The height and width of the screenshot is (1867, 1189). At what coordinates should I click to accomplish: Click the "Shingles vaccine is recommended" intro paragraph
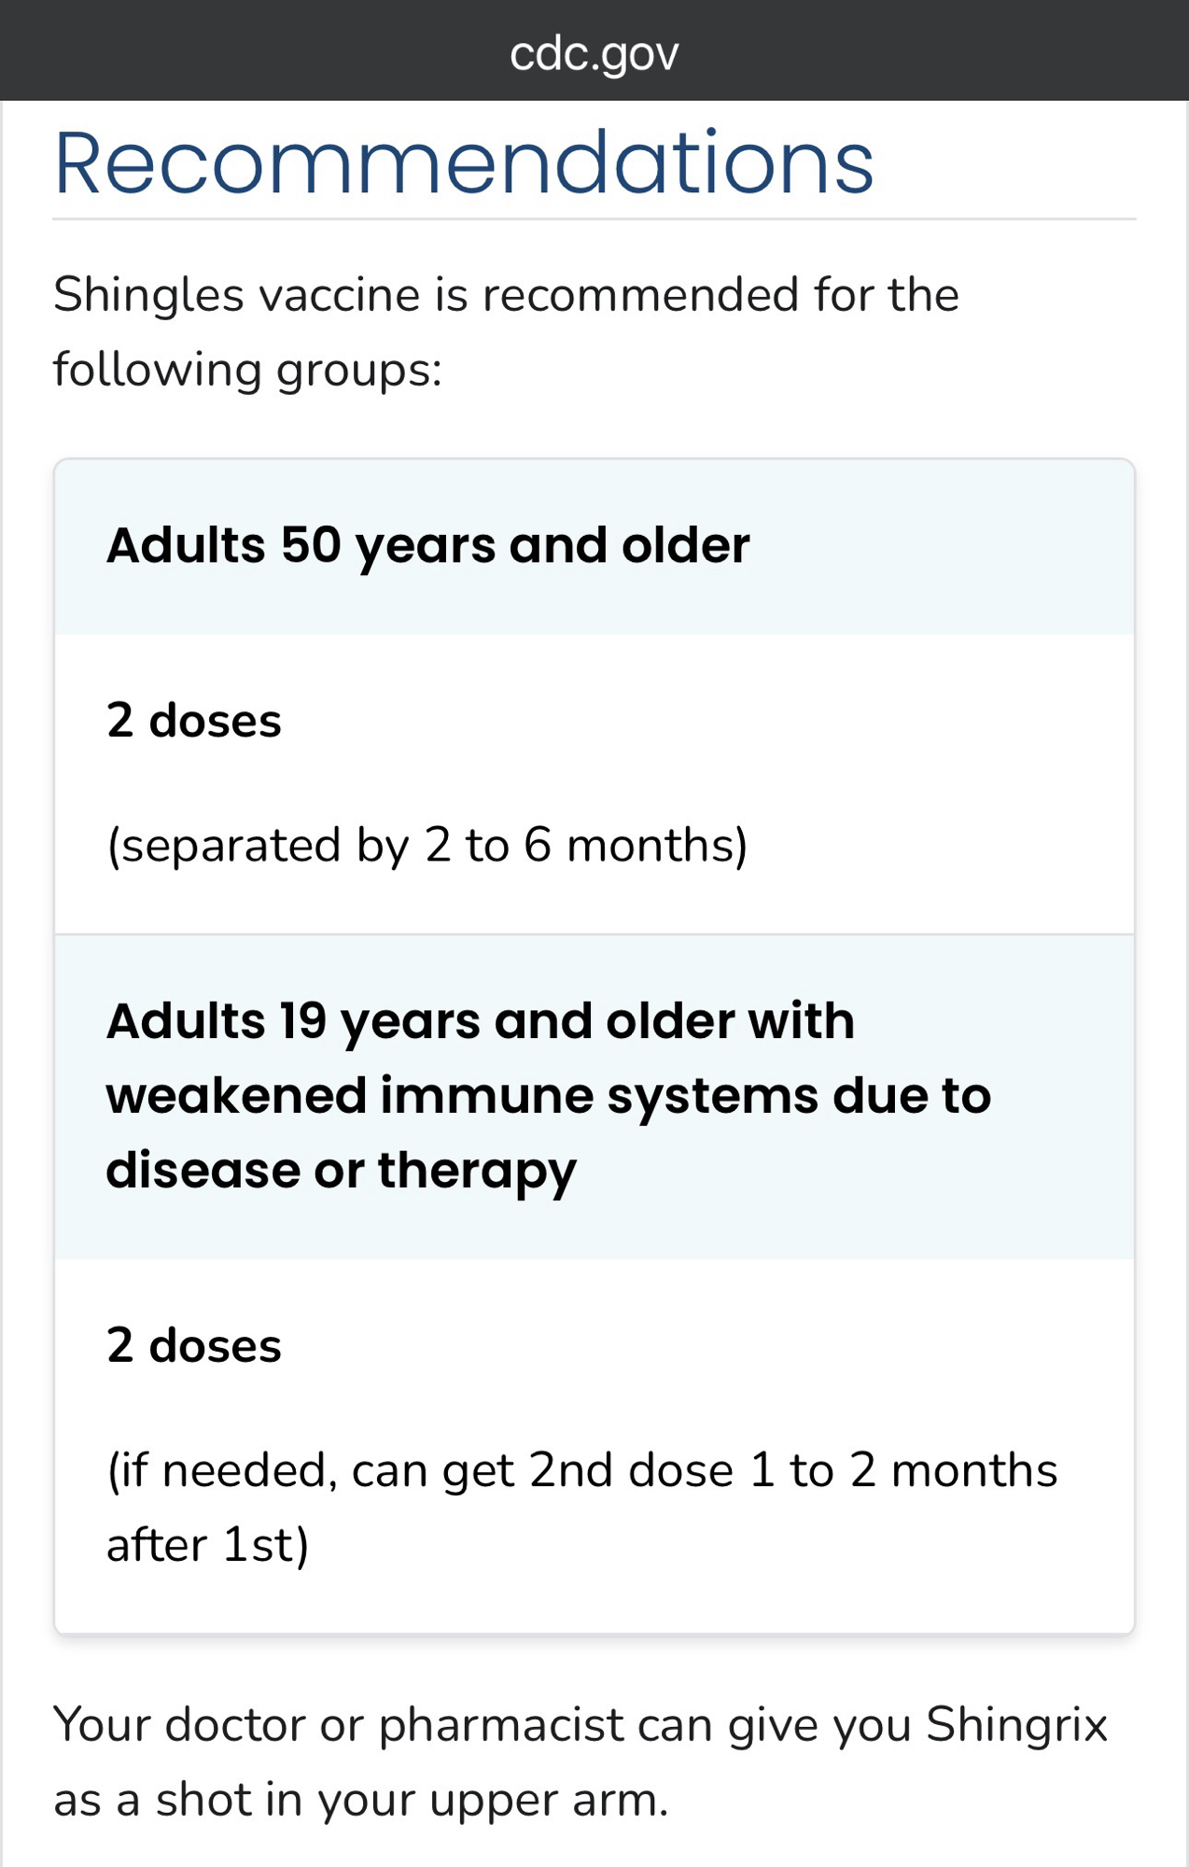click(506, 295)
